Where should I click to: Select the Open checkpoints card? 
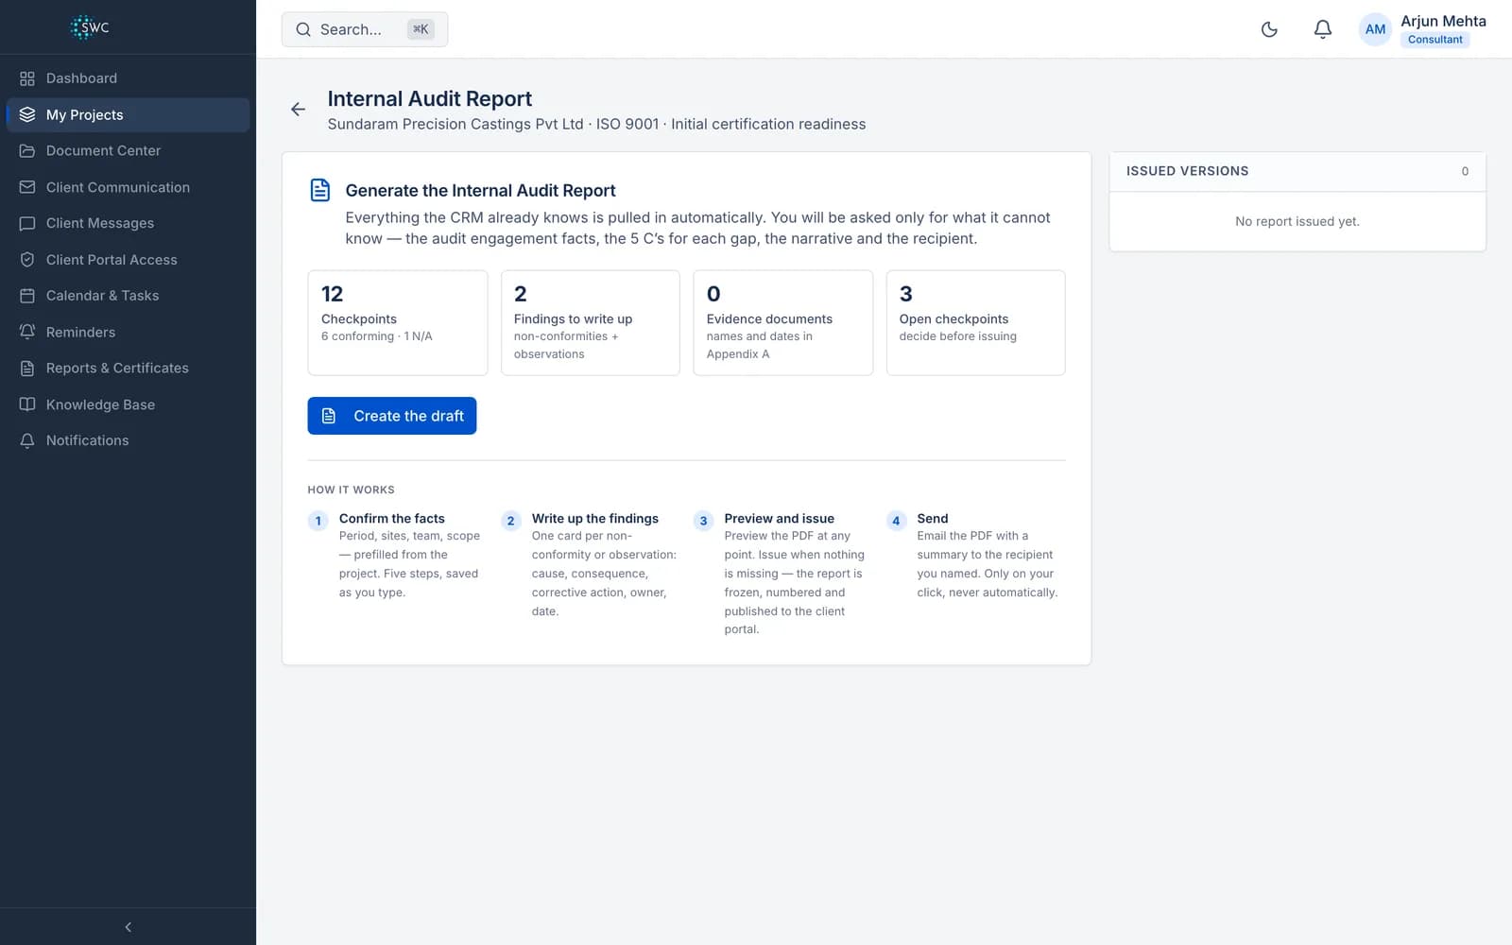975,322
